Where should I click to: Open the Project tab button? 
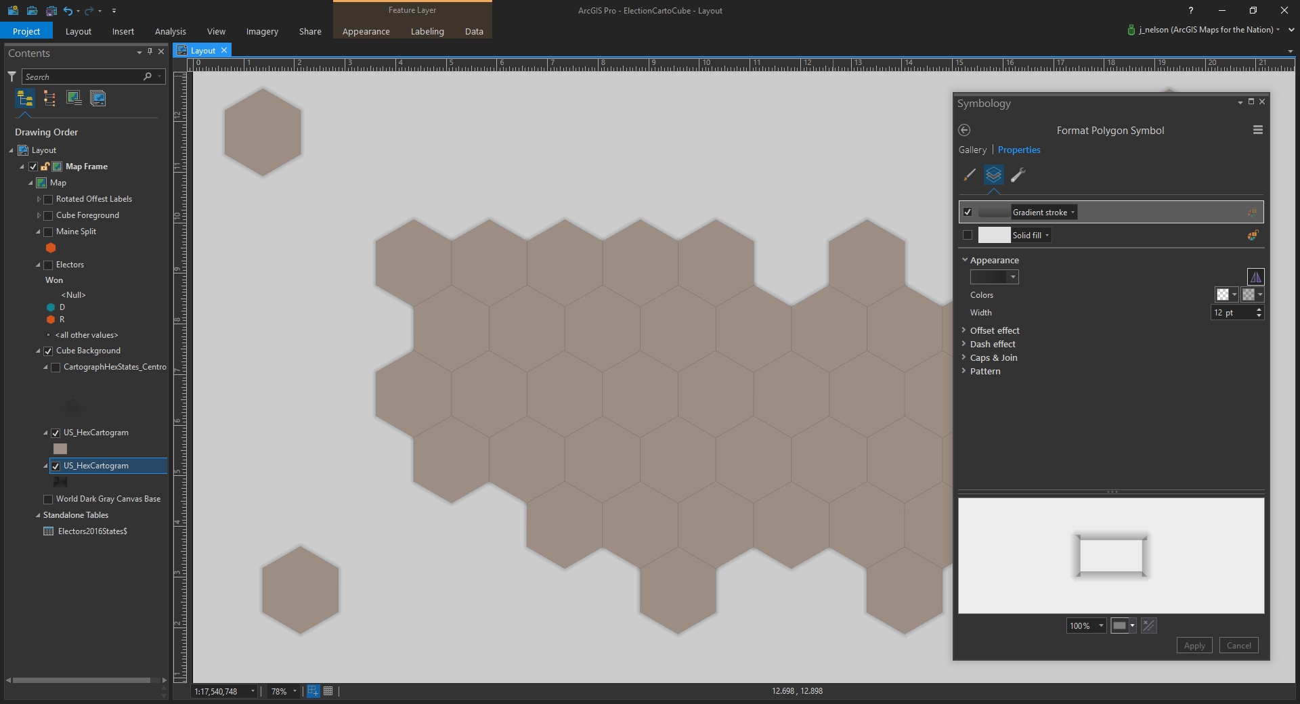(26, 31)
